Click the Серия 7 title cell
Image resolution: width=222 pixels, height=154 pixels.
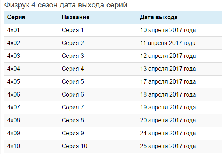pos(73,108)
